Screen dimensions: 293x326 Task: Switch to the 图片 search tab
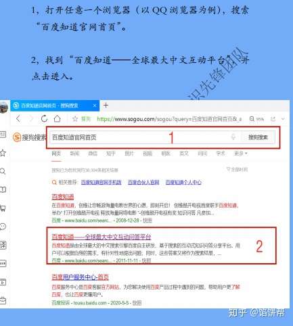click(x=129, y=154)
